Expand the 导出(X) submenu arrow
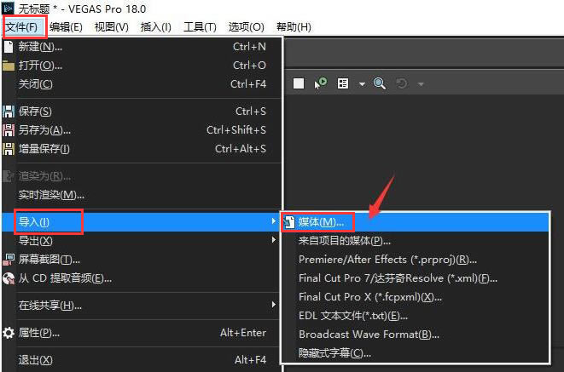This screenshot has width=564, height=372. (274, 240)
